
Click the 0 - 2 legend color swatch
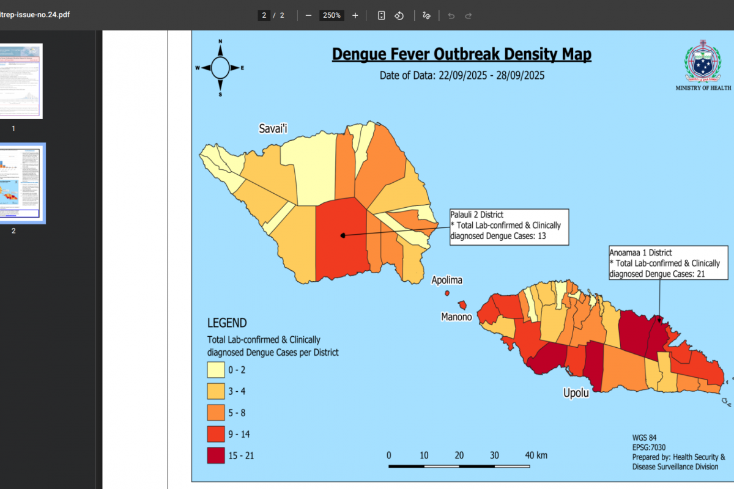[216, 370]
